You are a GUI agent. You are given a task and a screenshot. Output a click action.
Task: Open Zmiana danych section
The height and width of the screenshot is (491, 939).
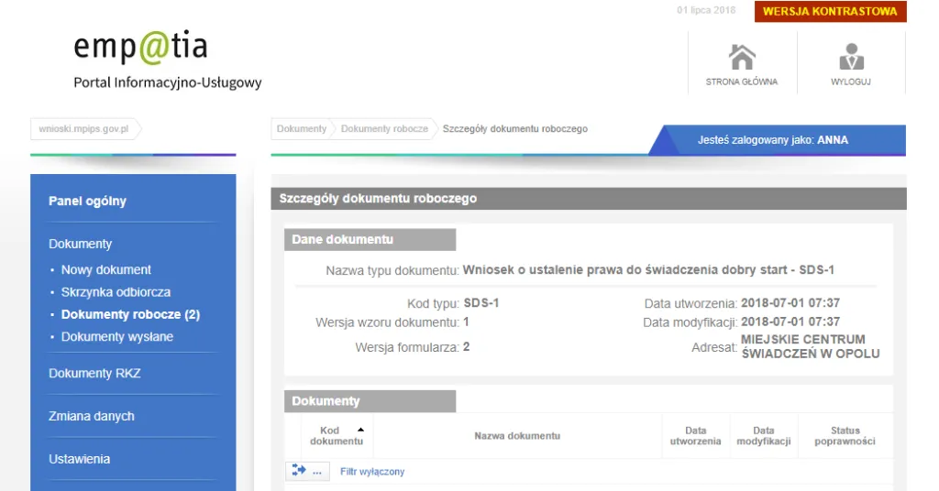pos(92,416)
